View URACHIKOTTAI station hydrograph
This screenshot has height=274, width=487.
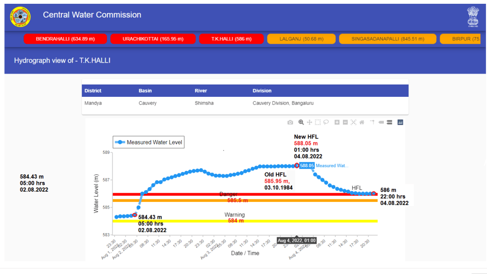click(x=153, y=39)
